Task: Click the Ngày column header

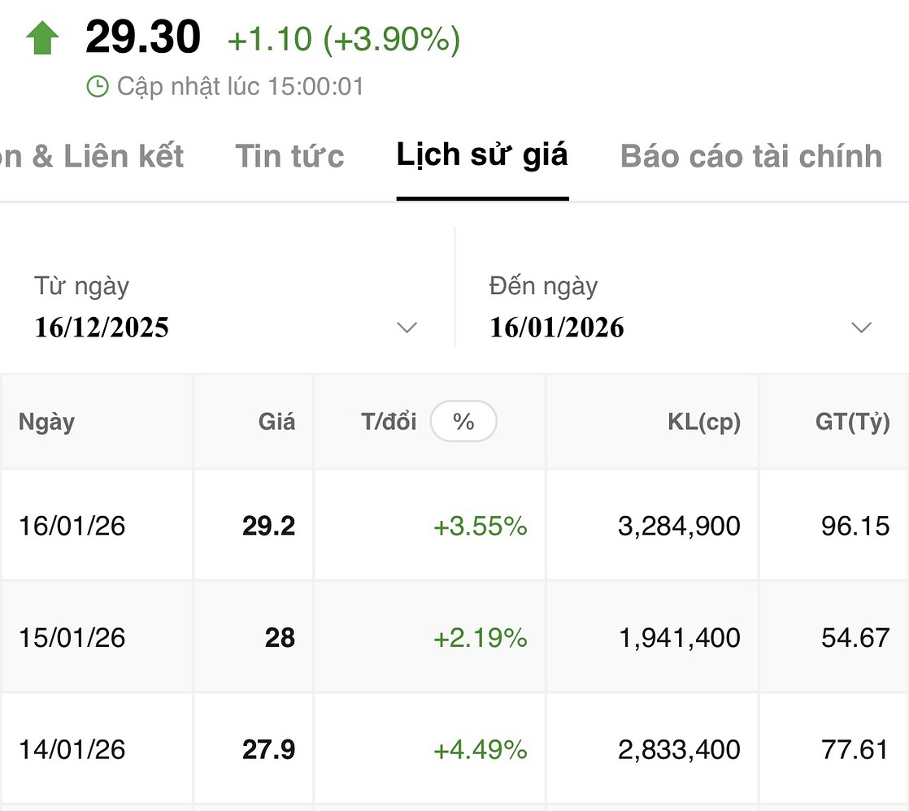Action: click(x=46, y=422)
